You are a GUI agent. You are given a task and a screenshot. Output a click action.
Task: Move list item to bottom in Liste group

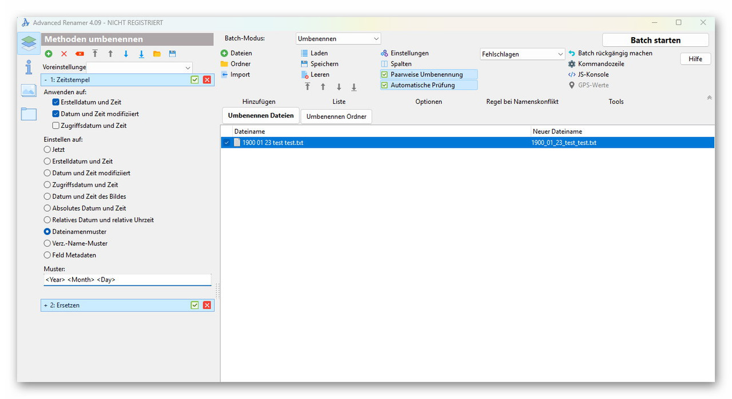point(354,87)
